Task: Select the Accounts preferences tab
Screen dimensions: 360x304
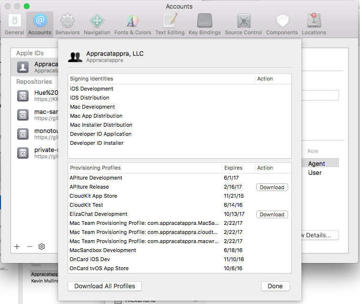Action: [x=40, y=24]
